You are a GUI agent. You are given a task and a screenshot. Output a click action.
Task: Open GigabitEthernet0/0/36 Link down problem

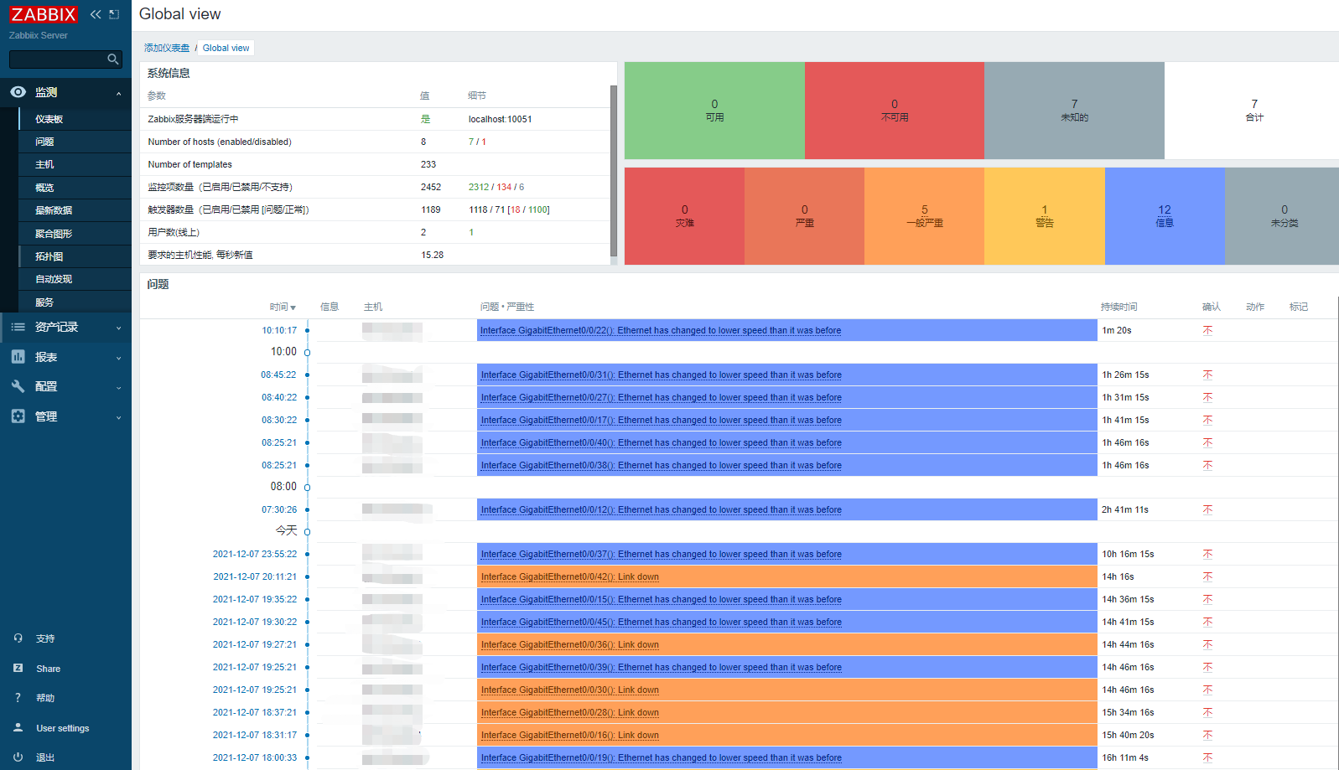point(570,644)
